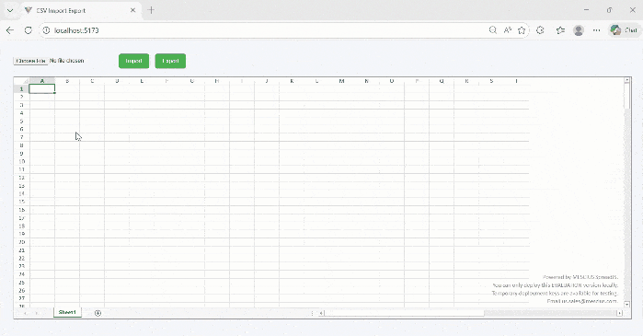Viewport: 643px width, 336px height.
Task: Select row 20 header
Action: pos(22,242)
